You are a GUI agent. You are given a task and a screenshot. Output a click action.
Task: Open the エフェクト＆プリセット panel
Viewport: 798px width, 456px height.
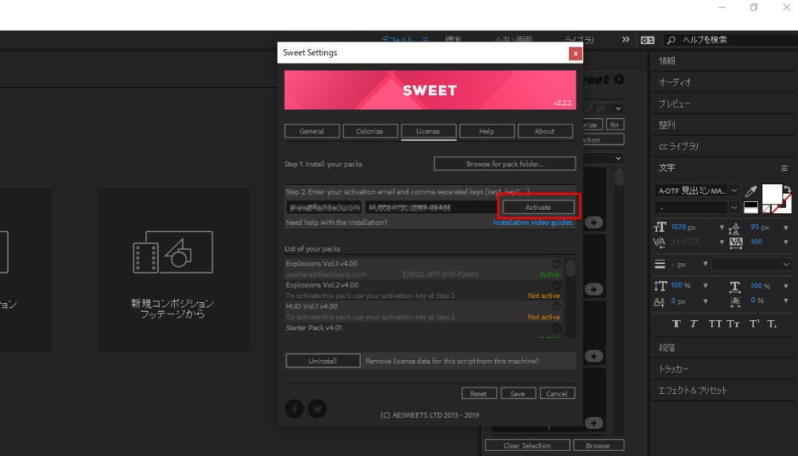point(693,390)
